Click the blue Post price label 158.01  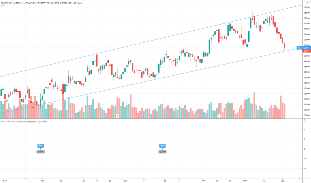pos(303,48)
